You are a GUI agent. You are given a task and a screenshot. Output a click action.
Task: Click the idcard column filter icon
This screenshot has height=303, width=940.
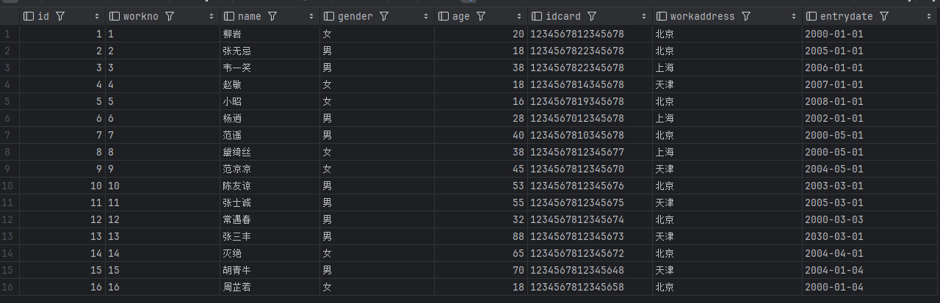(592, 16)
